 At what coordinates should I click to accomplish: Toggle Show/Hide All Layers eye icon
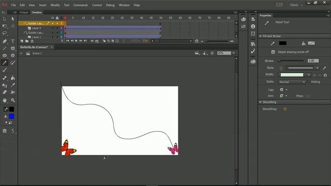(52, 18)
